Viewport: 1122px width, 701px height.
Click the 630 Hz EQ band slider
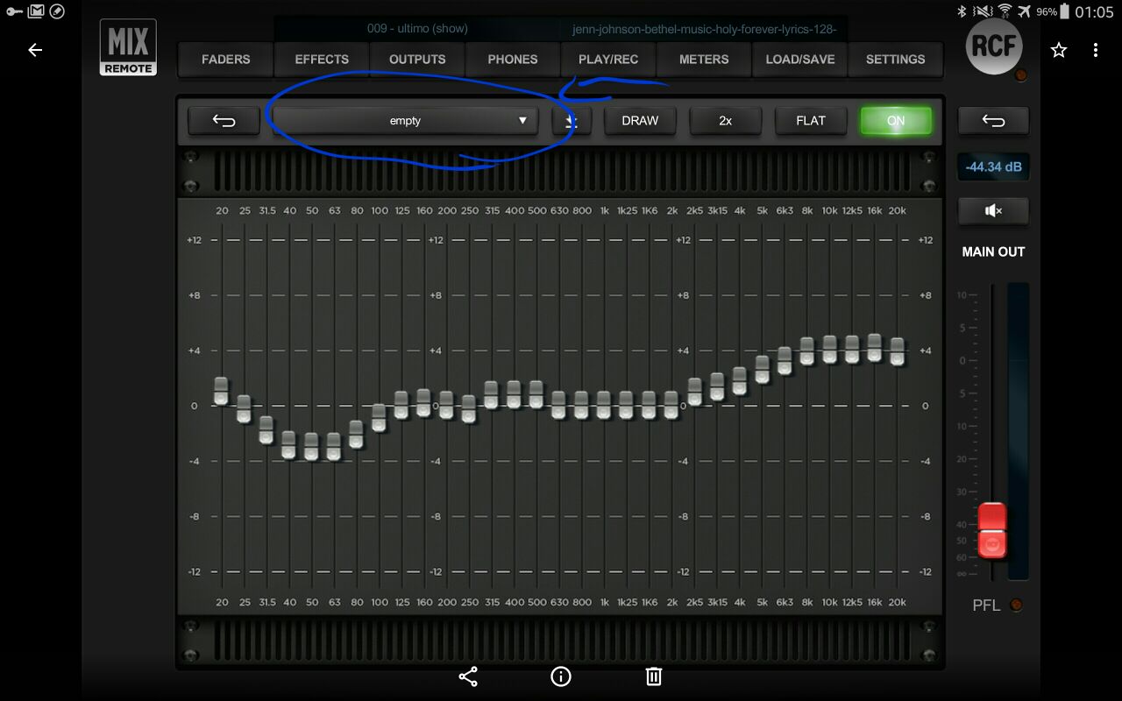click(x=558, y=405)
